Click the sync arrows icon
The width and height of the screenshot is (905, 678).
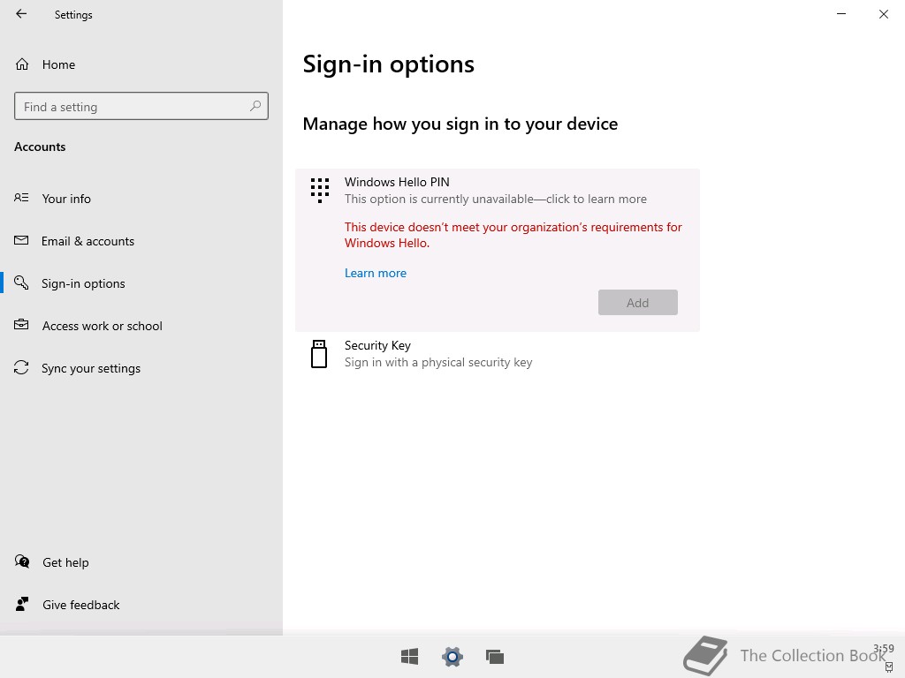21,367
